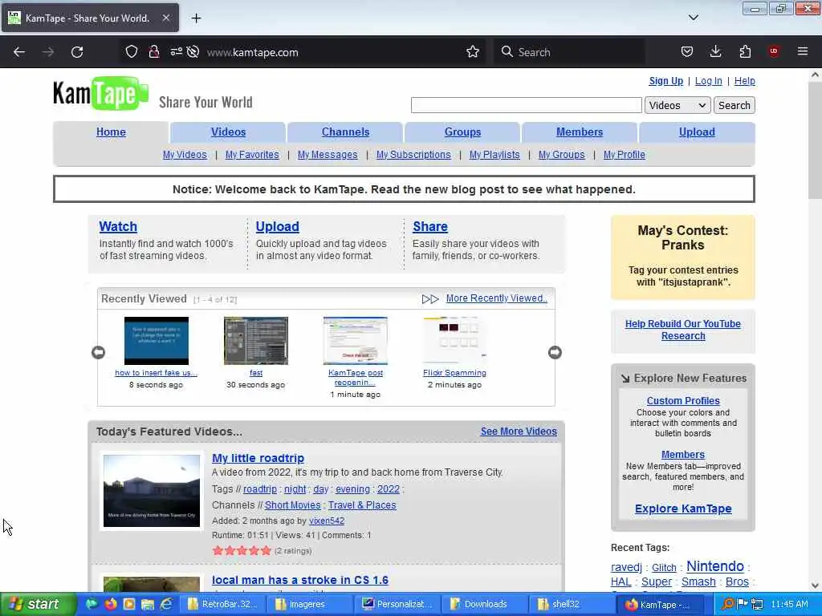Click the See More Videos link

[519, 431]
